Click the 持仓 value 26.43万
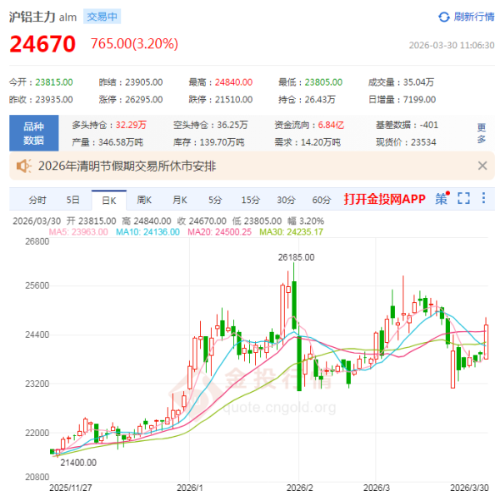 tap(320, 100)
